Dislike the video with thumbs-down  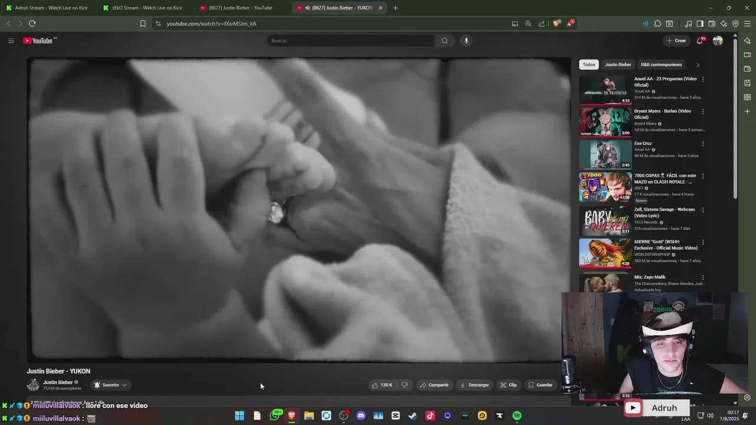[405, 385]
